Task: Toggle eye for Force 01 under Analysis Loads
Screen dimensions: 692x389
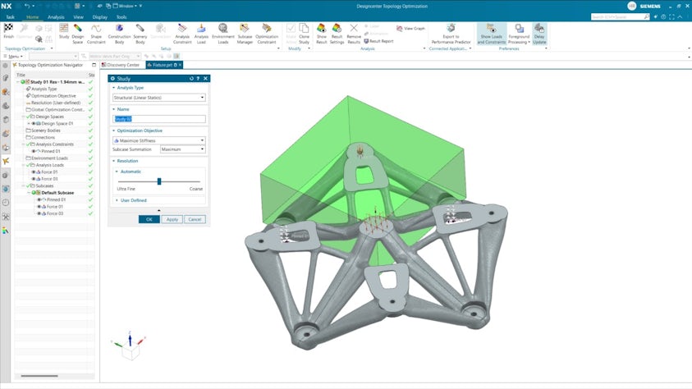Action: click(x=34, y=172)
